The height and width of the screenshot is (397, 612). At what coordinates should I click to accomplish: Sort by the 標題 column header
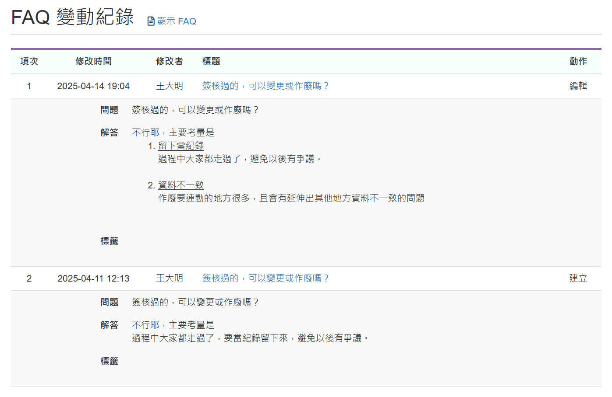(x=212, y=62)
